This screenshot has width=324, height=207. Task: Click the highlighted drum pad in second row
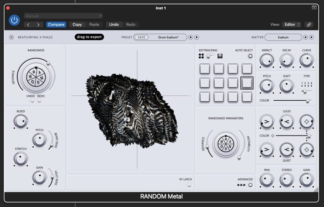(x=247, y=83)
